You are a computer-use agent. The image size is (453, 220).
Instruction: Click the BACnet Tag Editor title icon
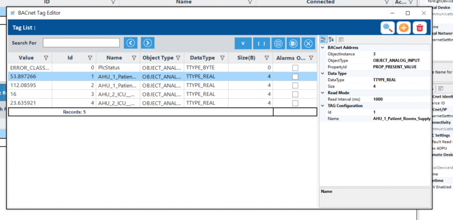(x=13, y=13)
